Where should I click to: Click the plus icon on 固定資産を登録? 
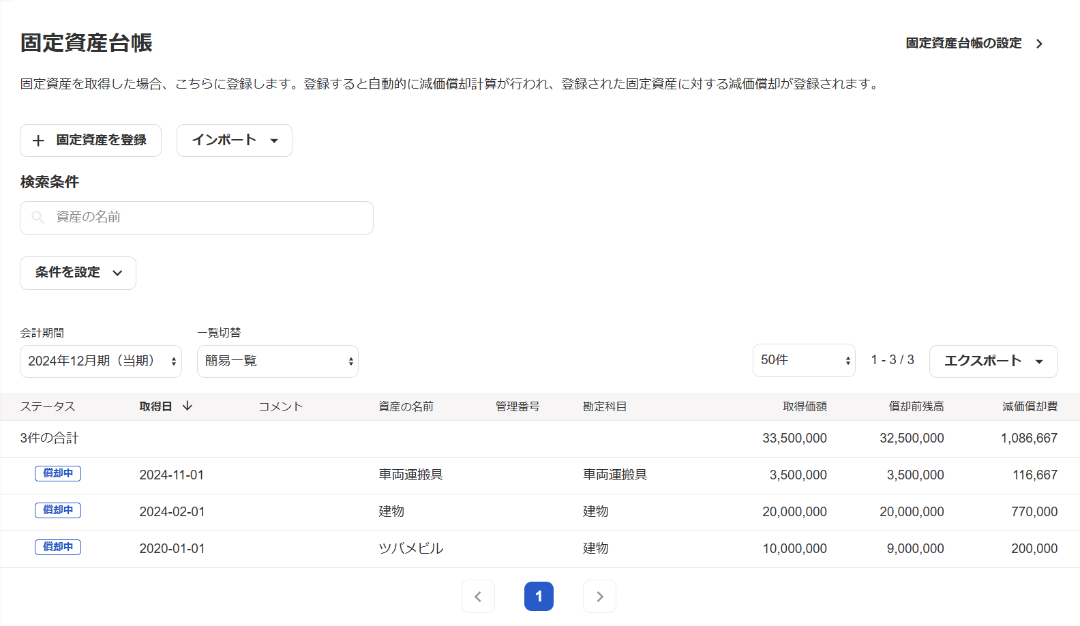[x=39, y=140]
